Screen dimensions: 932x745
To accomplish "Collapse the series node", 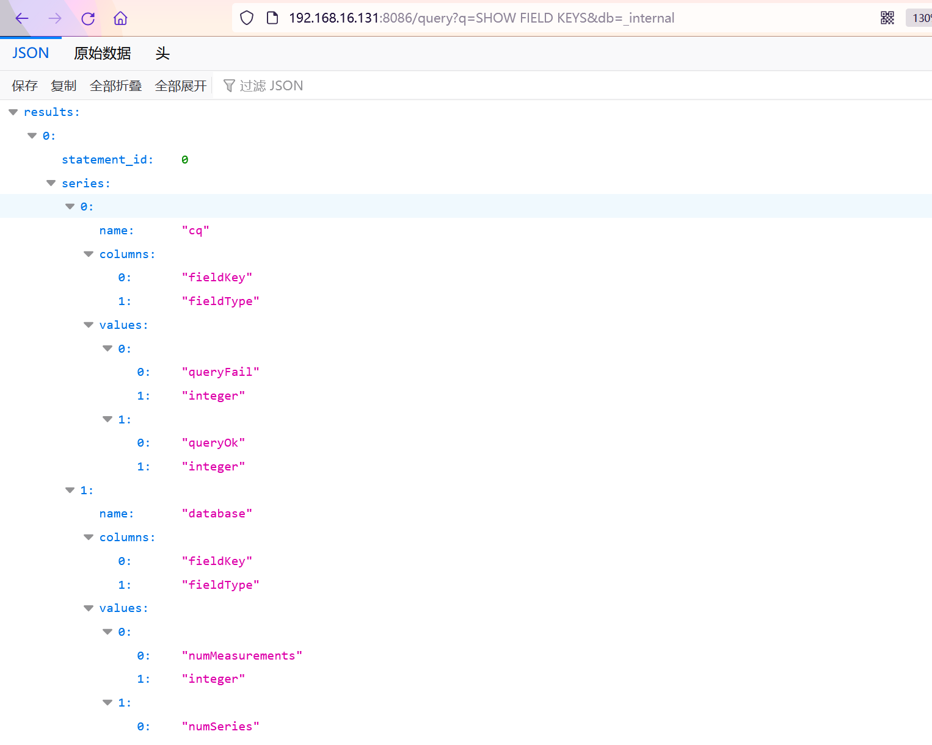I will pos(51,183).
